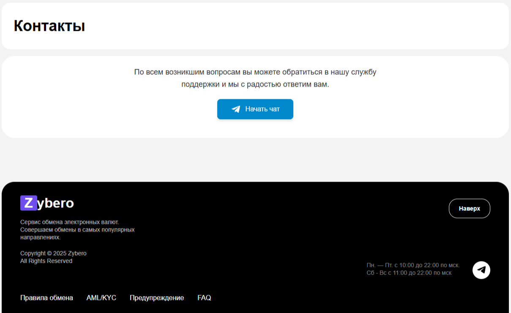
Task: View the Предупреждение page
Action: tap(157, 298)
